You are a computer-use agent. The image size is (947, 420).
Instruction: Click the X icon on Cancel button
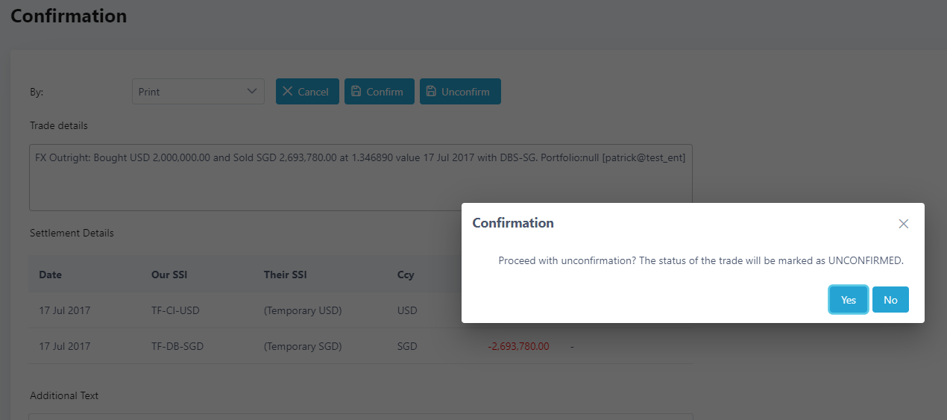288,92
